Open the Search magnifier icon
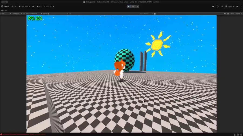The width and height of the screenshot is (243, 136). (x=222, y=6)
